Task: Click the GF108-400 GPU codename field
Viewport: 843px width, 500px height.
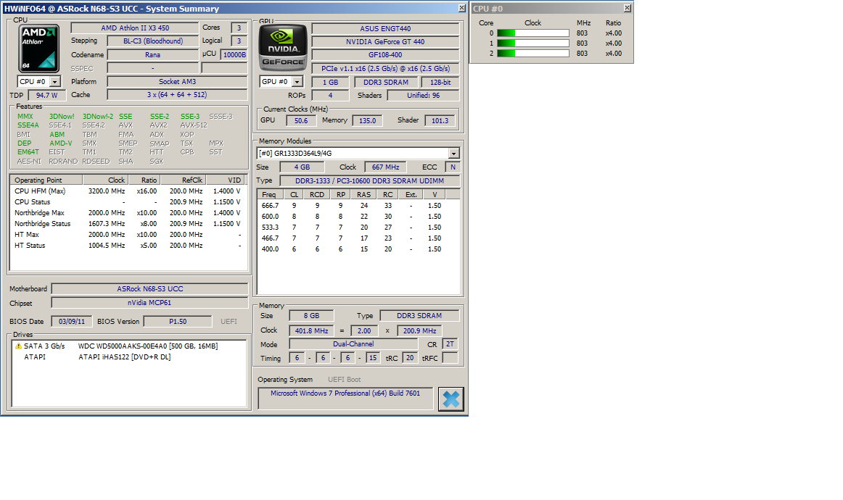Action: (x=385, y=55)
